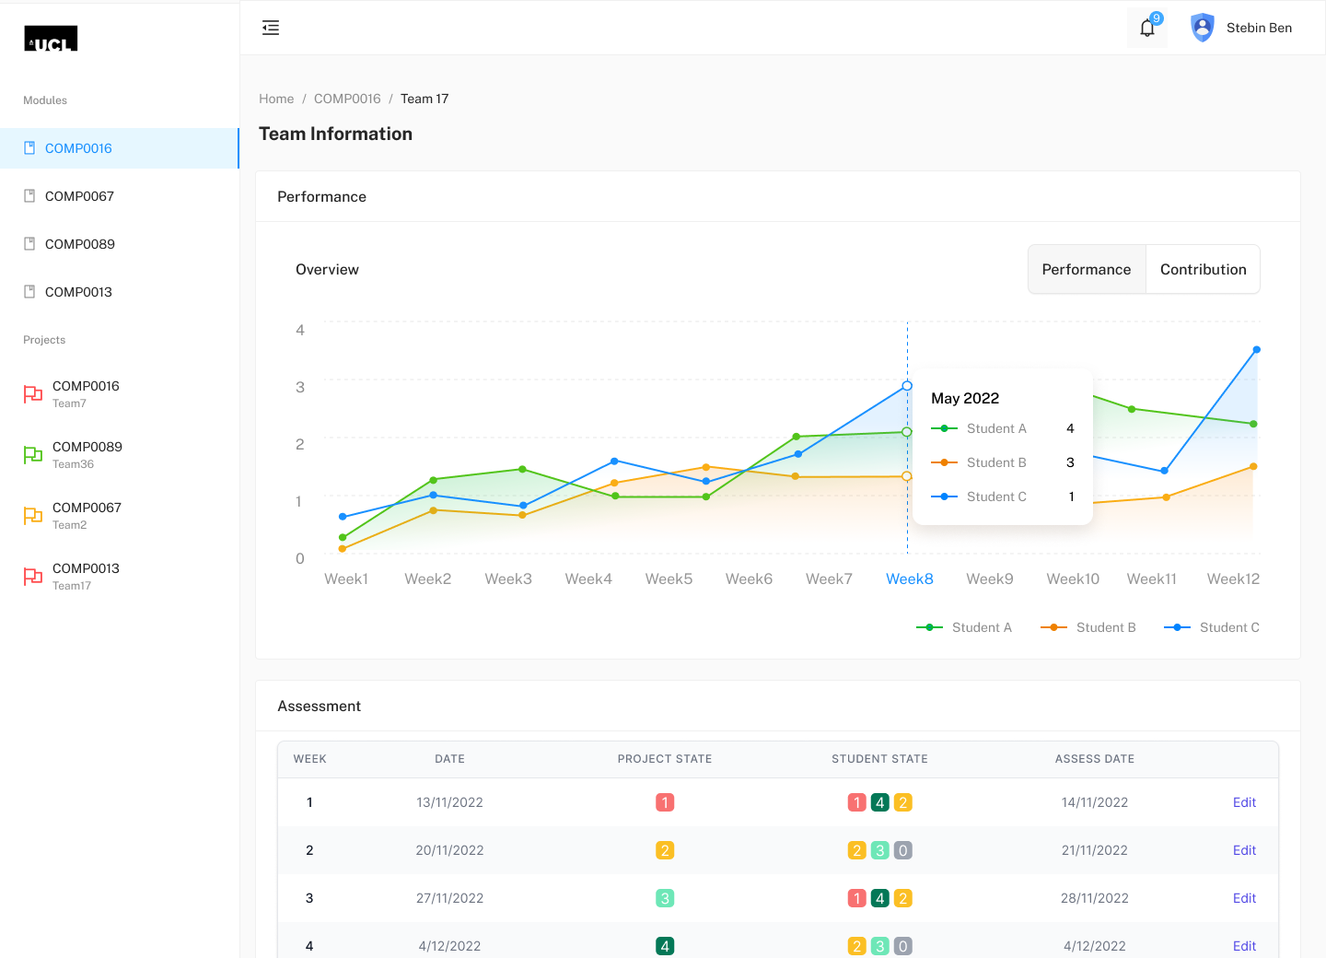This screenshot has height=958, width=1326.
Task: Toggle Student B series in chart legend
Action: click(1088, 627)
